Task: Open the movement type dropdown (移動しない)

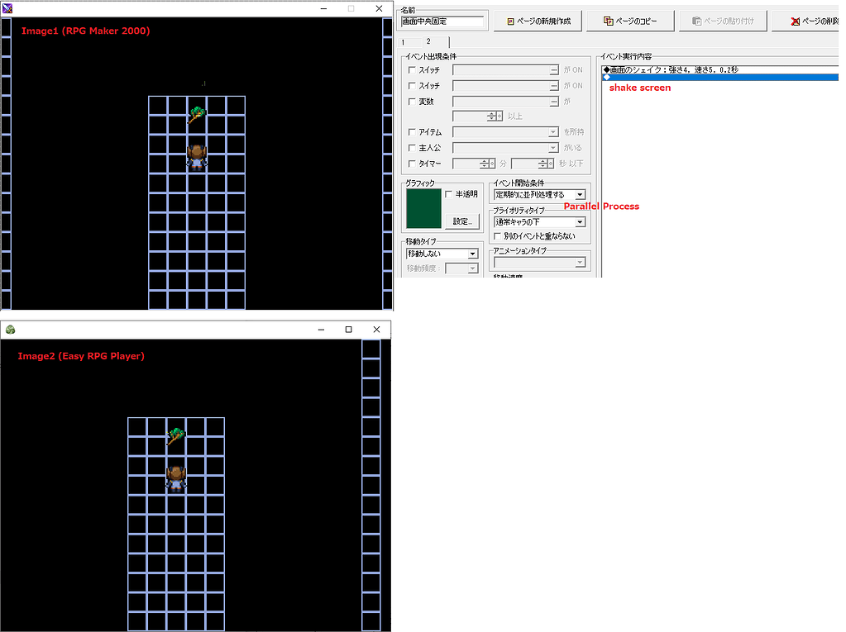Action: pyautogui.click(x=472, y=254)
